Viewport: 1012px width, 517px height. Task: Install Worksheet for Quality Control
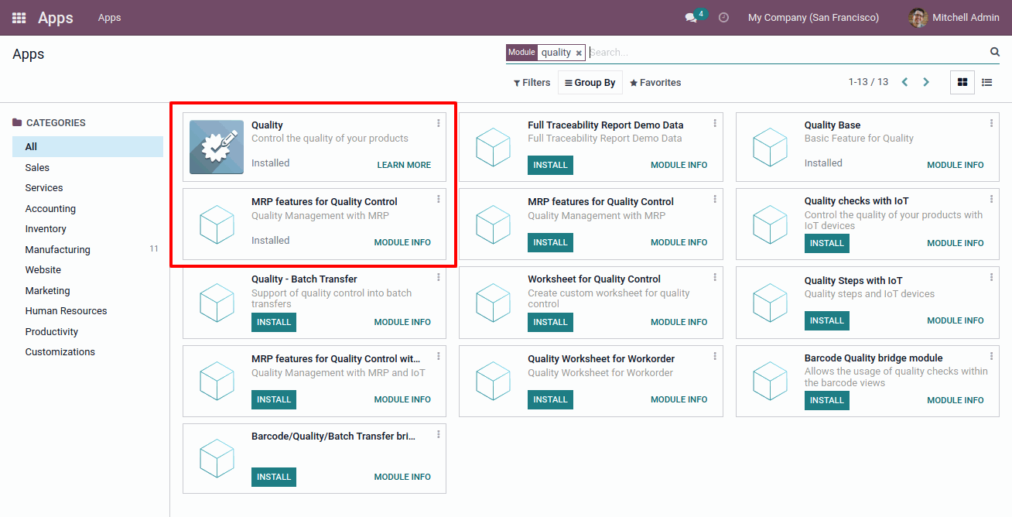coord(550,322)
